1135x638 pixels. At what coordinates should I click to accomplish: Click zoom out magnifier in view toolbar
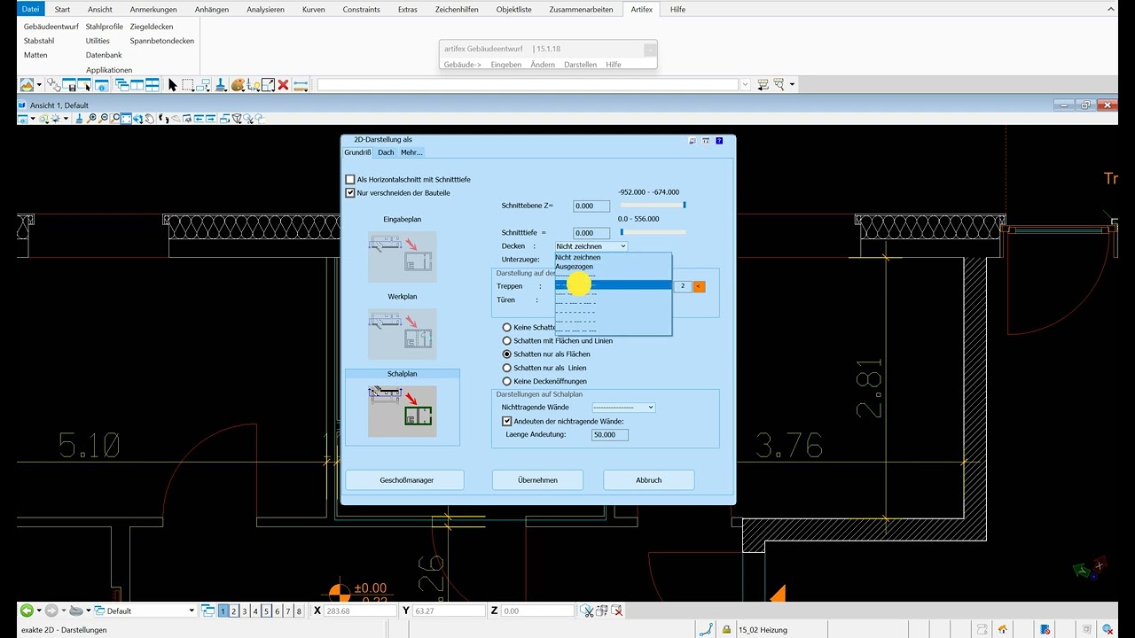point(104,119)
